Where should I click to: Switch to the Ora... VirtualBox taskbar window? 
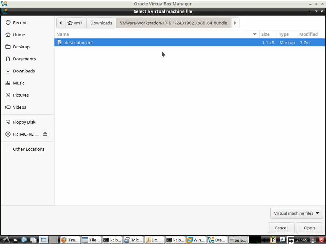(x=217, y=240)
